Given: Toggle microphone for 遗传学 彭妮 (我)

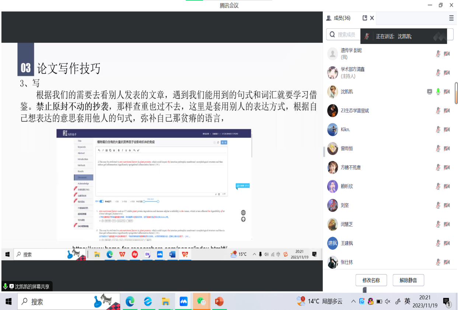Looking at the screenshot, I should pyautogui.click(x=438, y=54).
